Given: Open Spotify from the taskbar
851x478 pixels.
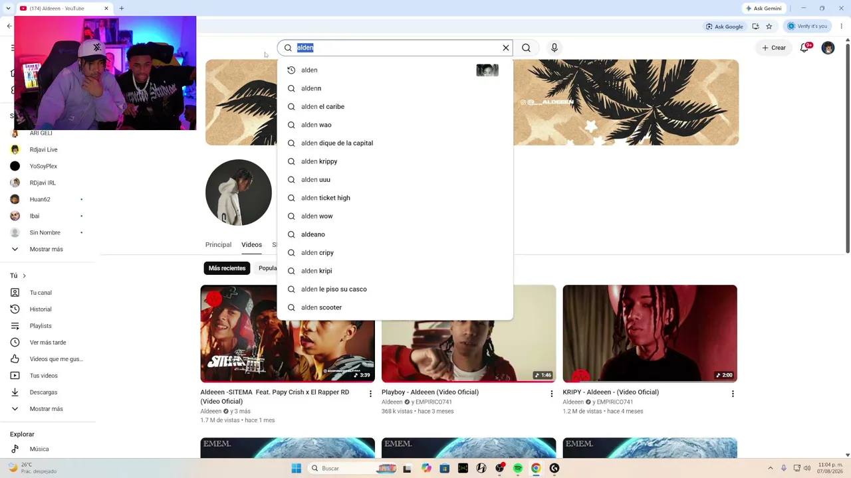Looking at the screenshot, I should click(518, 468).
